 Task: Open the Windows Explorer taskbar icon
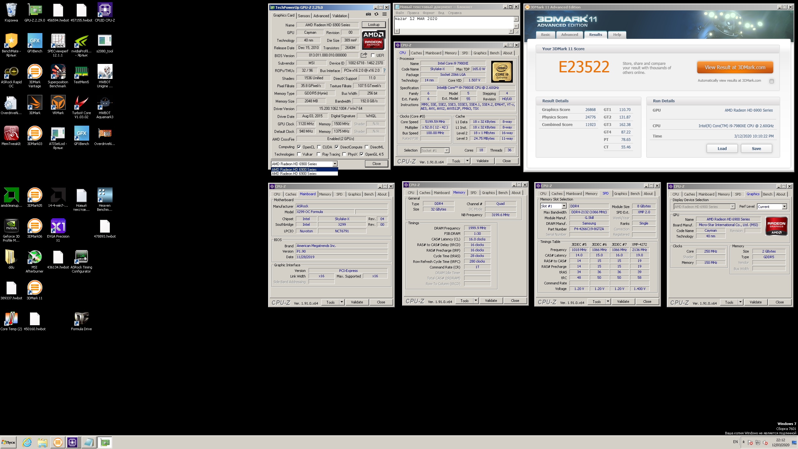point(42,442)
